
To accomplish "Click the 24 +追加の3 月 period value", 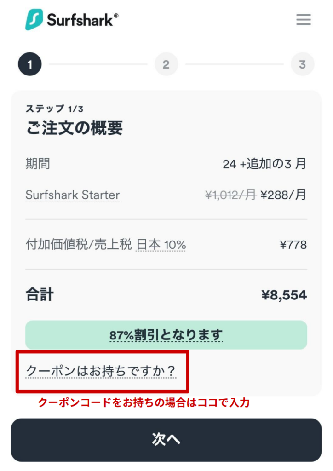I will (x=264, y=164).
